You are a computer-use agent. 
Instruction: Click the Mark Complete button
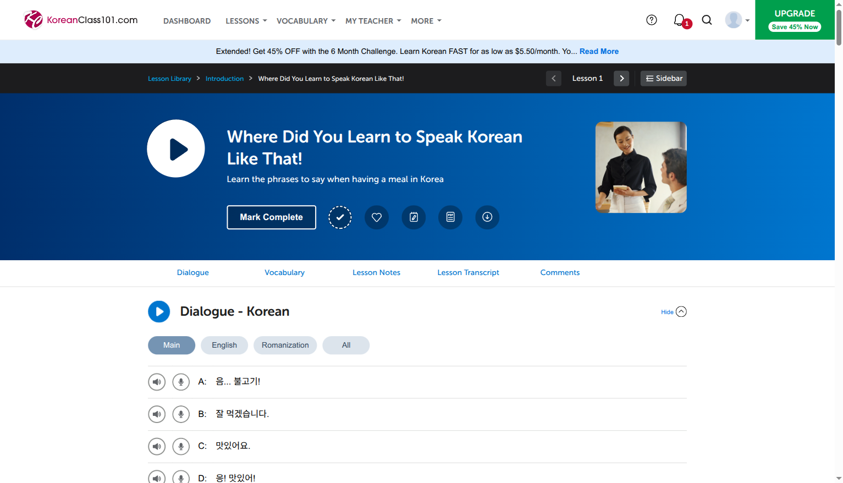point(272,217)
